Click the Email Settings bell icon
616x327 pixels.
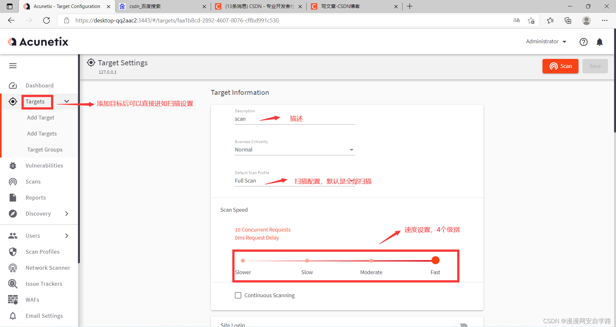(13, 316)
